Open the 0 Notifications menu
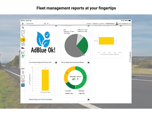This screenshot has height=114, width=152. click(x=110, y=24)
